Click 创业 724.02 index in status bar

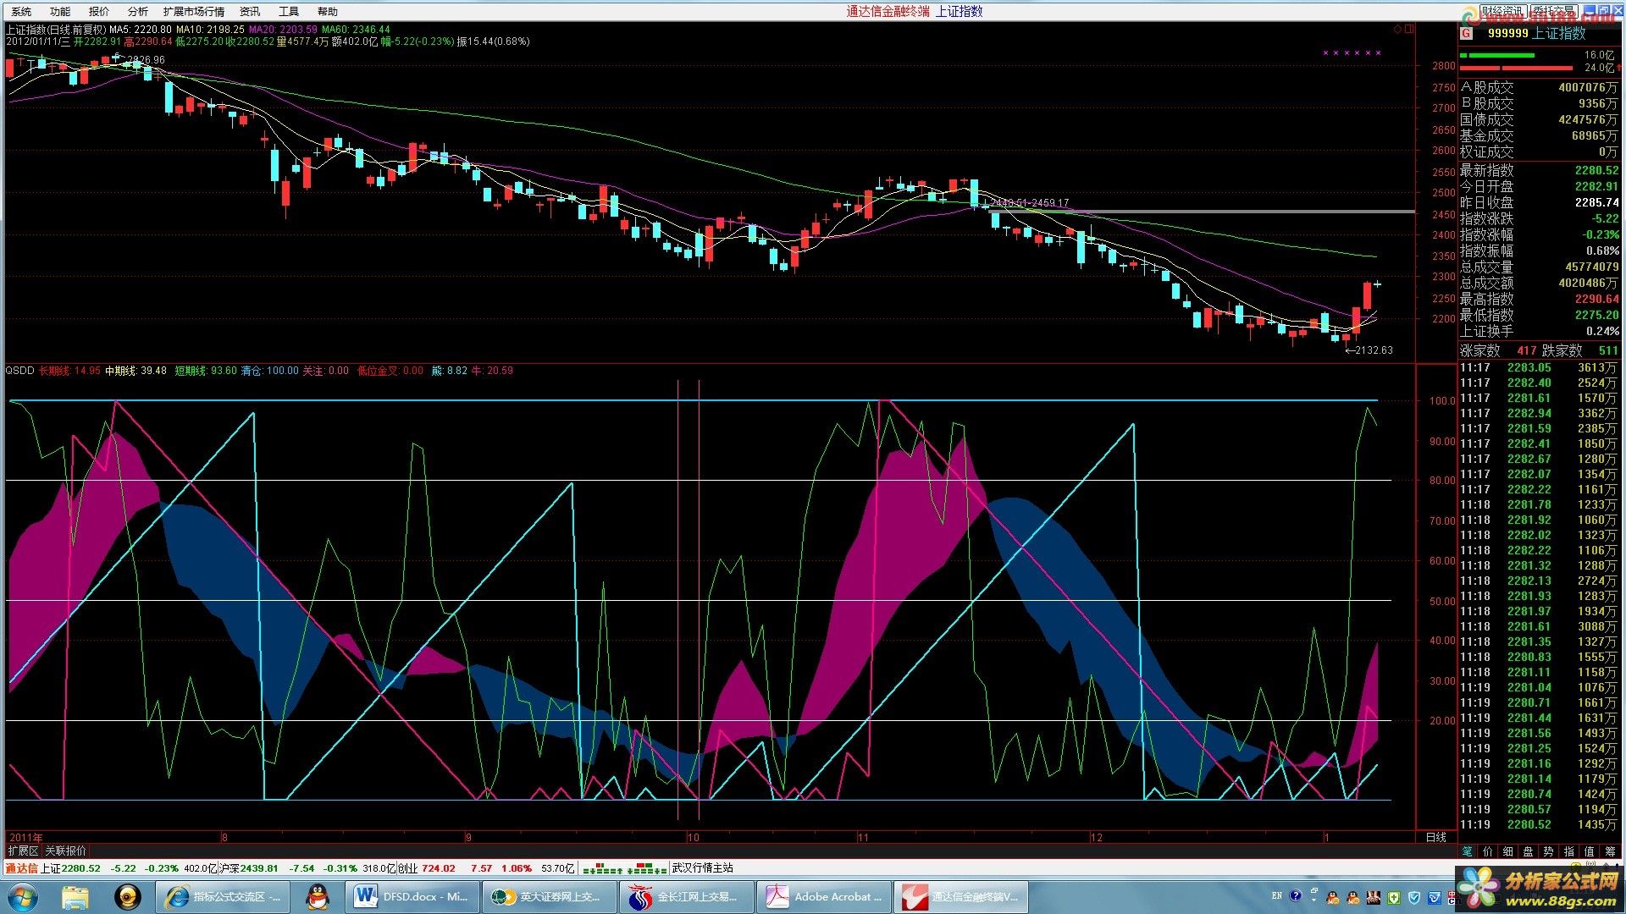(426, 868)
